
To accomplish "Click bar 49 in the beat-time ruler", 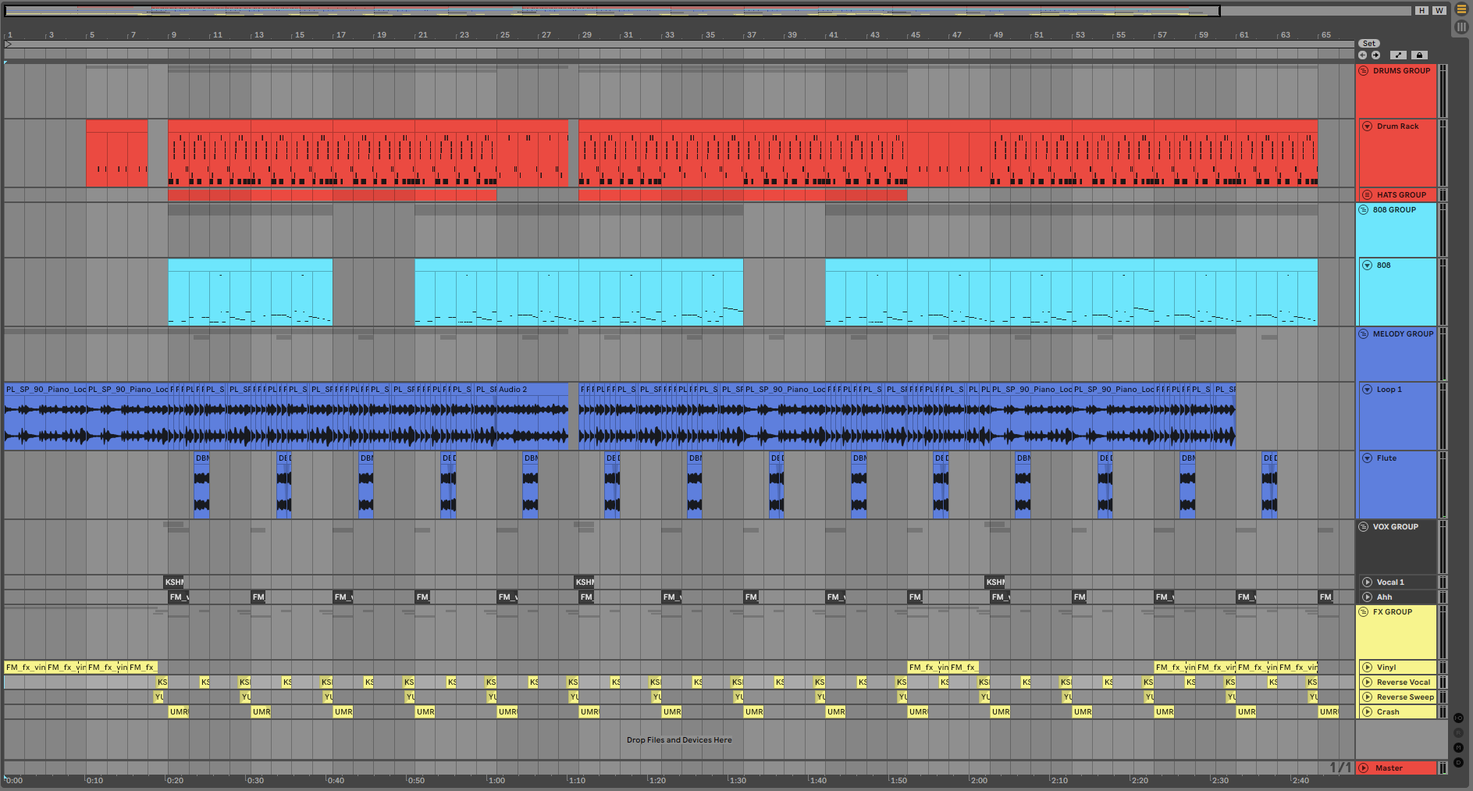I will (998, 35).
